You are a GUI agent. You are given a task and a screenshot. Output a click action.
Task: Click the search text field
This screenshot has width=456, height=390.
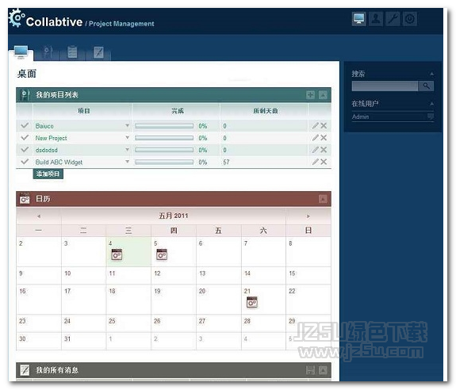[x=385, y=86]
